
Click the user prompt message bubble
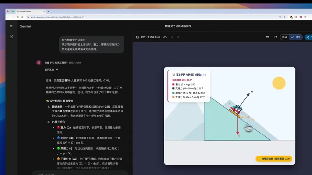[92, 44]
